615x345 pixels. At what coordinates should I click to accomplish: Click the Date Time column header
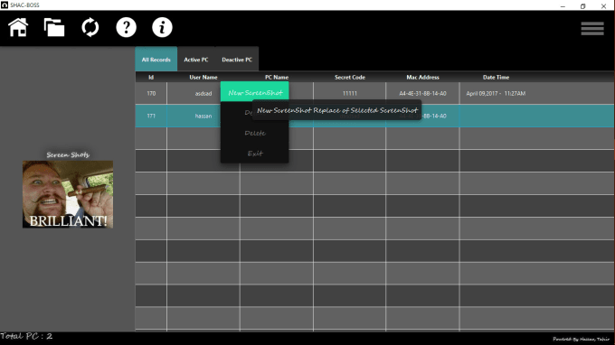[496, 77]
